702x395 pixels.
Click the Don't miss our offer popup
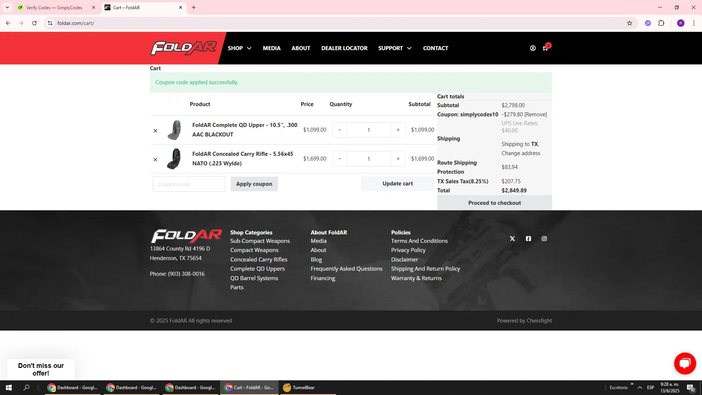coord(41,369)
